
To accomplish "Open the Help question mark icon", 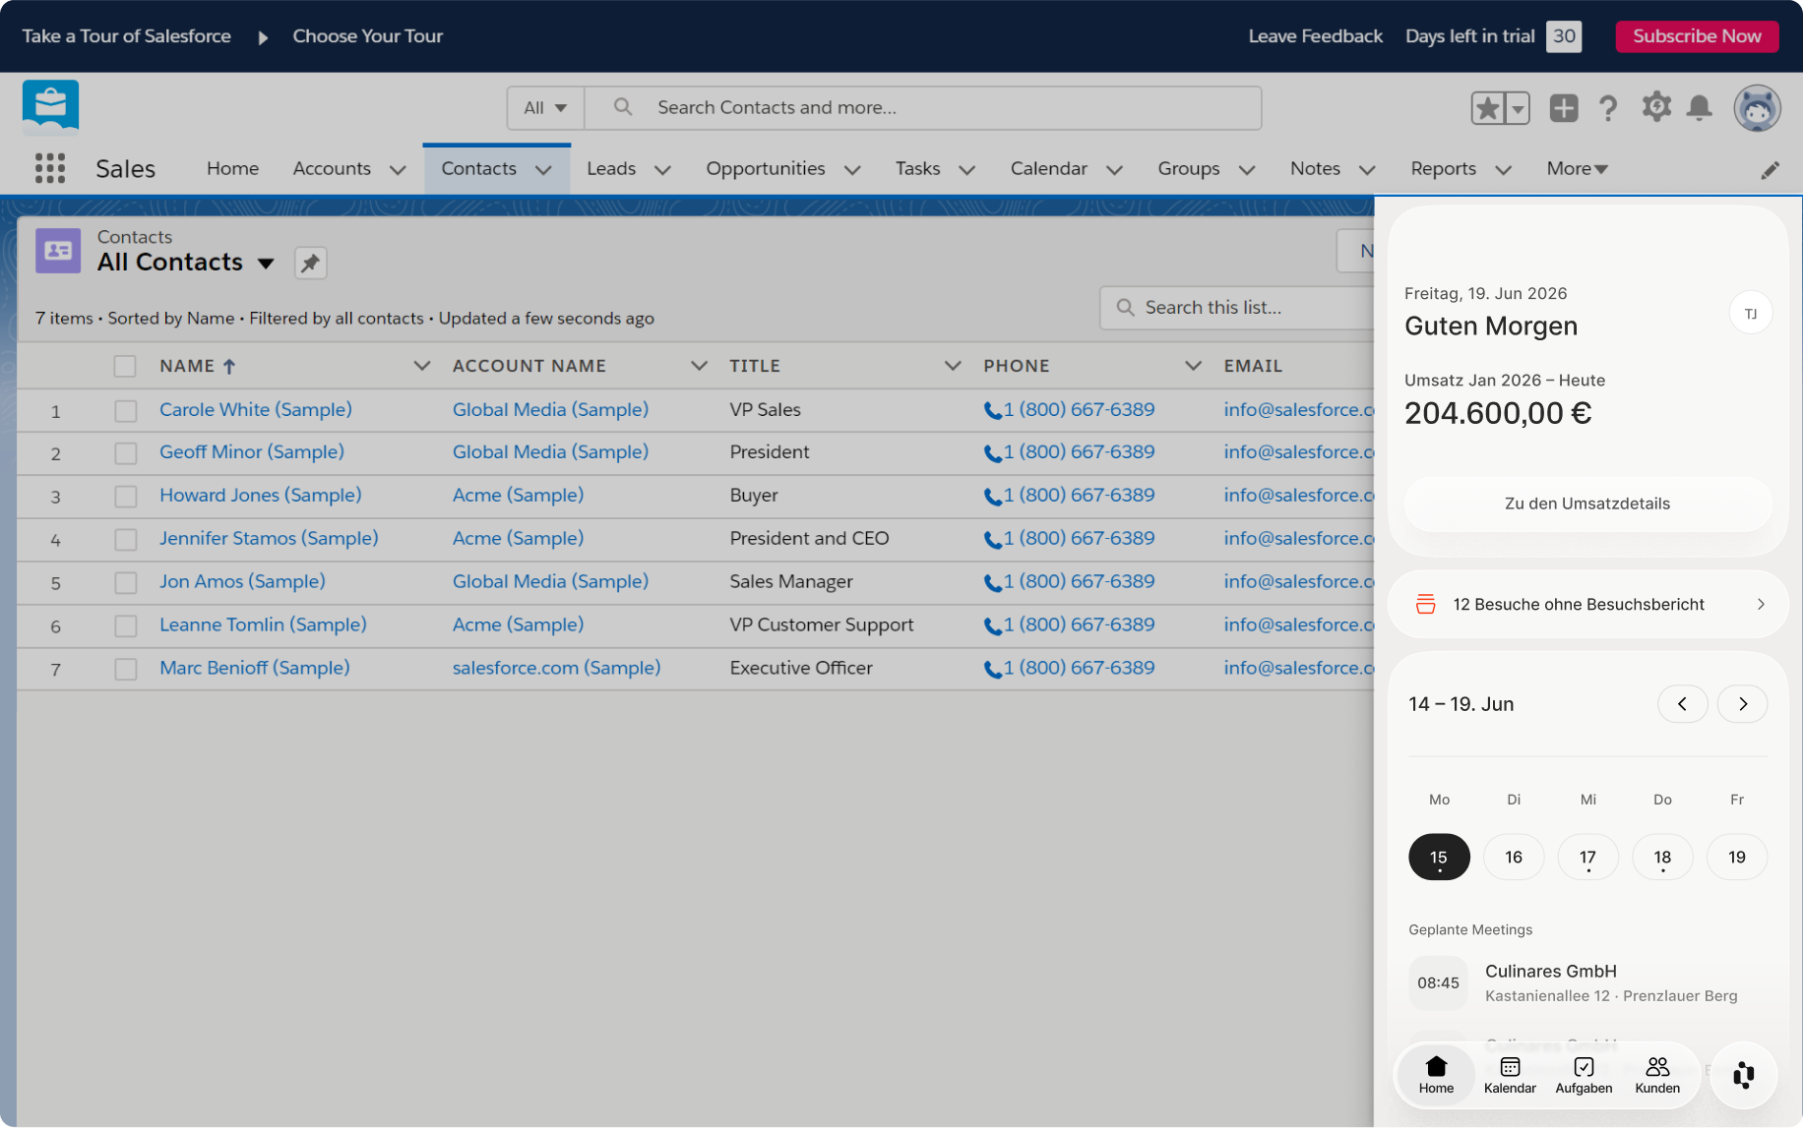I will (x=1608, y=108).
